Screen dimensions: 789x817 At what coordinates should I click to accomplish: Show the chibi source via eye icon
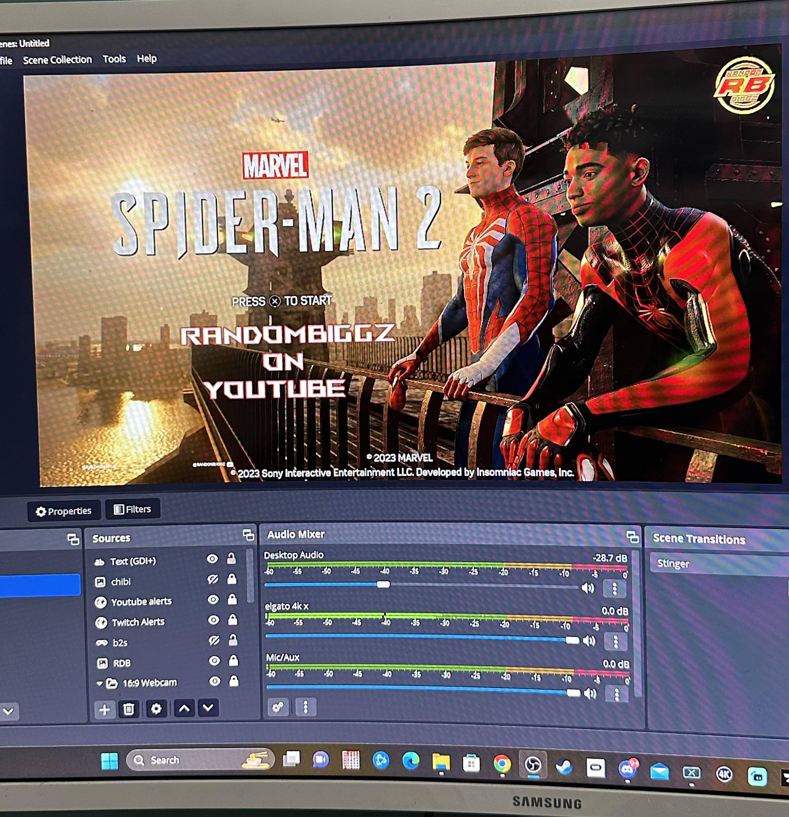213,579
